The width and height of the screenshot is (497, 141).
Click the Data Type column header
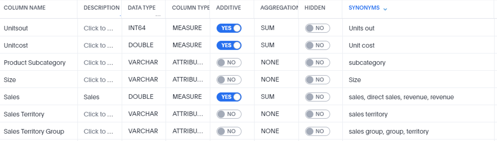click(x=142, y=8)
